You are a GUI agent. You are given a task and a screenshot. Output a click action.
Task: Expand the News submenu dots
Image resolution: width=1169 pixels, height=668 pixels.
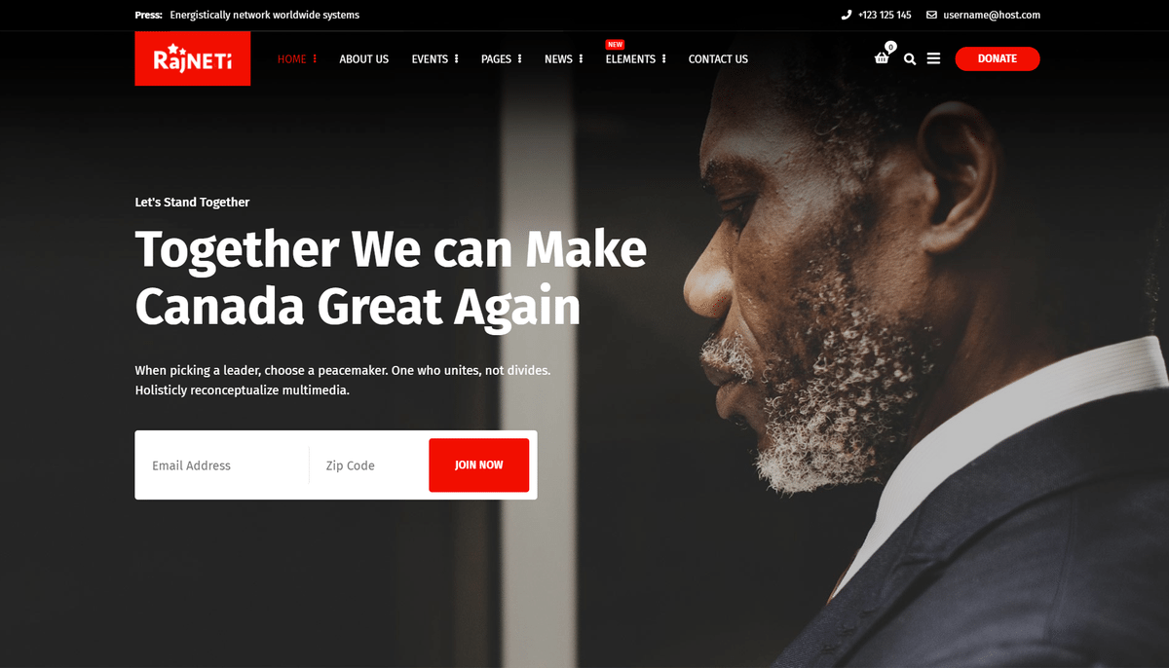pos(581,58)
